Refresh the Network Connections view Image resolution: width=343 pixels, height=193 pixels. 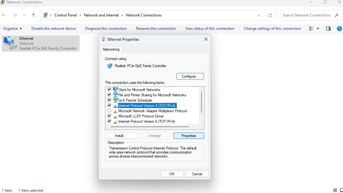(x=270, y=15)
